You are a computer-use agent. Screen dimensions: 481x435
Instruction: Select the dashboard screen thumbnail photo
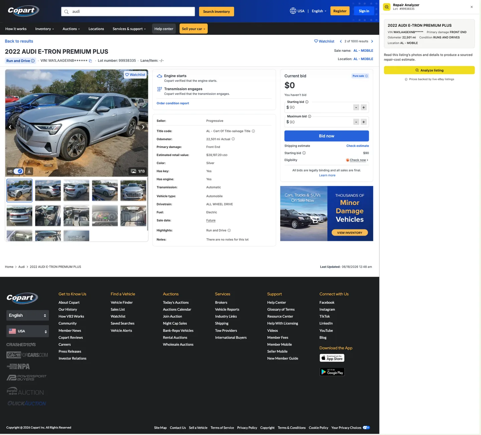tap(105, 216)
